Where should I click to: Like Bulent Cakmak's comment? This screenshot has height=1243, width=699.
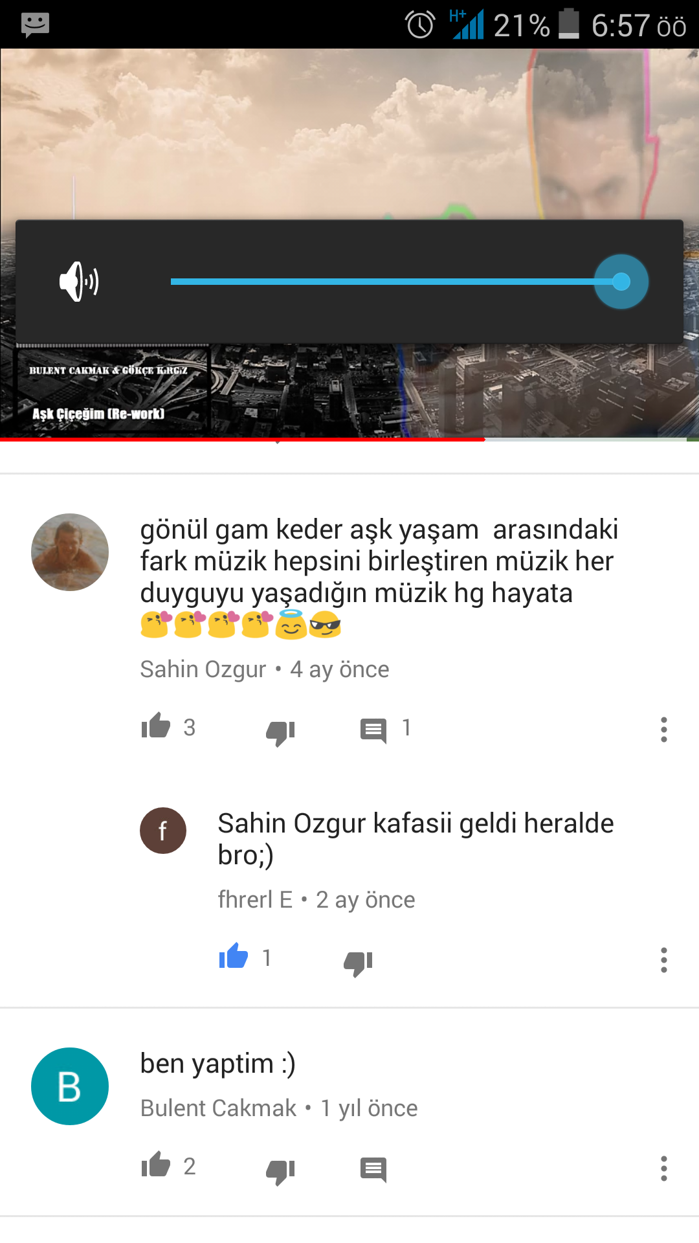coord(156,1165)
